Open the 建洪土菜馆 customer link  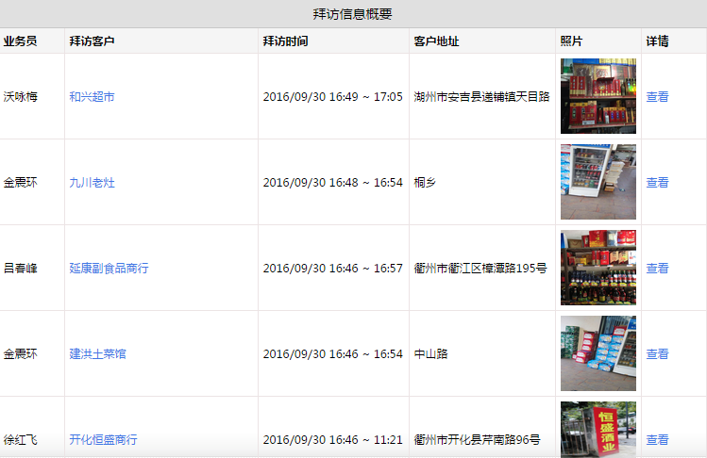[97, 354]
